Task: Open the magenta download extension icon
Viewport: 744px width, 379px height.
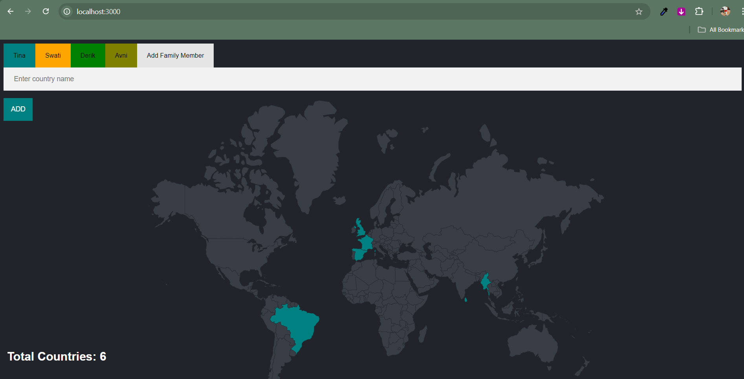Action: click(x=682, y=12)
